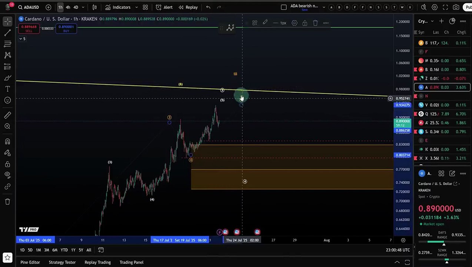This screenshot has width=472, height=267.
Task: Open the Pine Editor tab
Action: pos(30,262)
